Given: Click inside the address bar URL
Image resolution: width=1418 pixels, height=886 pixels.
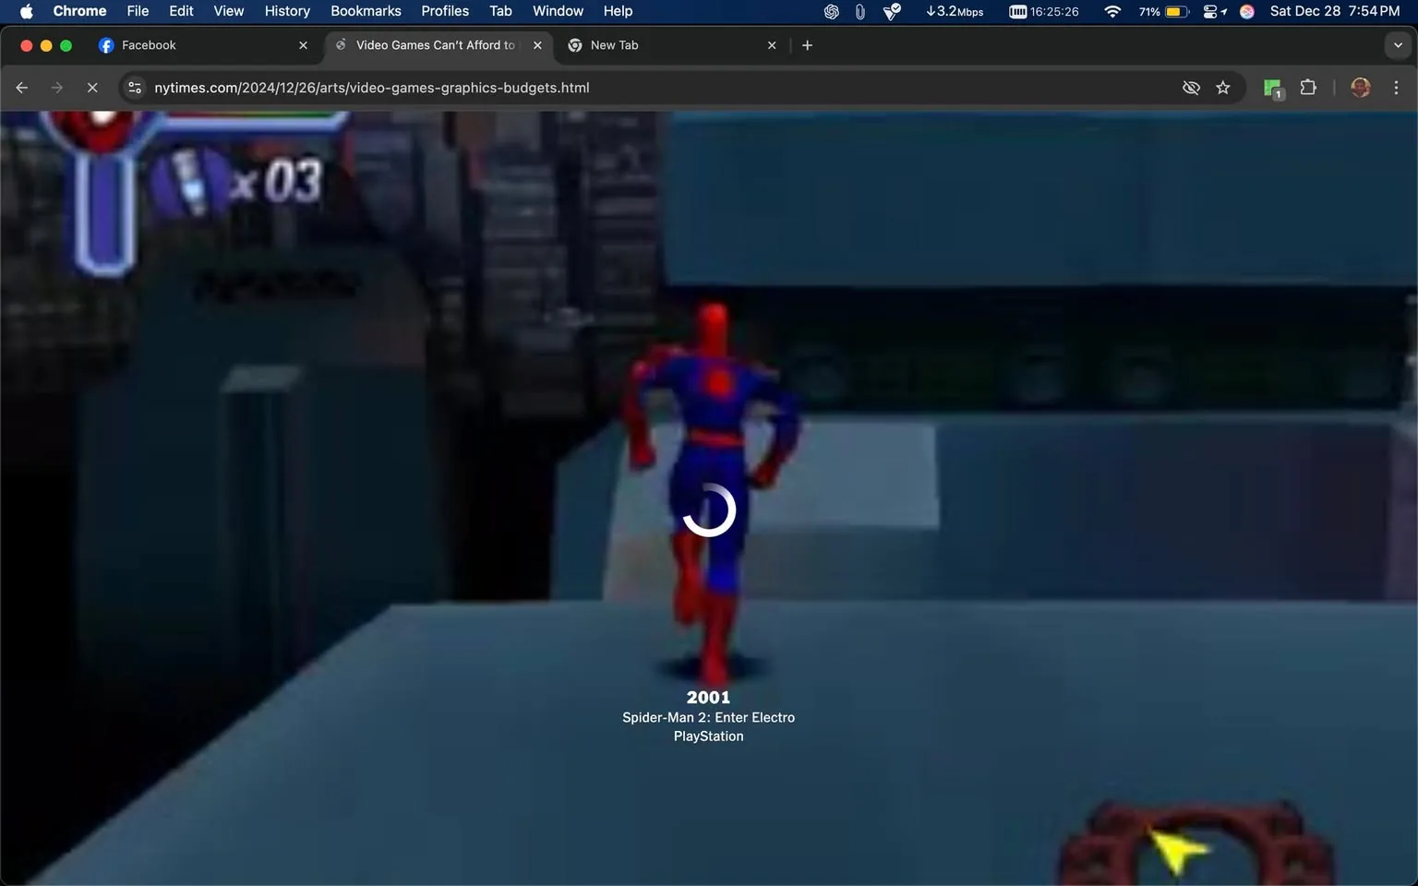Looking at the screenshot, I should 371,87.
